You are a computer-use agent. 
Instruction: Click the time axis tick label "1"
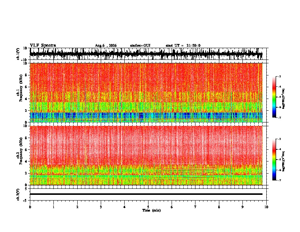(x=53, y=207)
